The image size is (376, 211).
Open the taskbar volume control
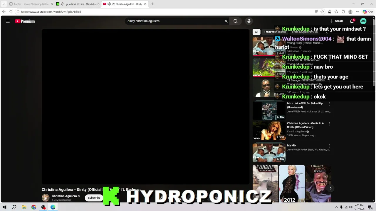tap(350, 207)
